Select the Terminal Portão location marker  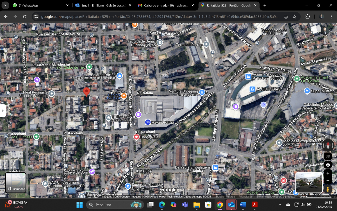click(206, 44)
